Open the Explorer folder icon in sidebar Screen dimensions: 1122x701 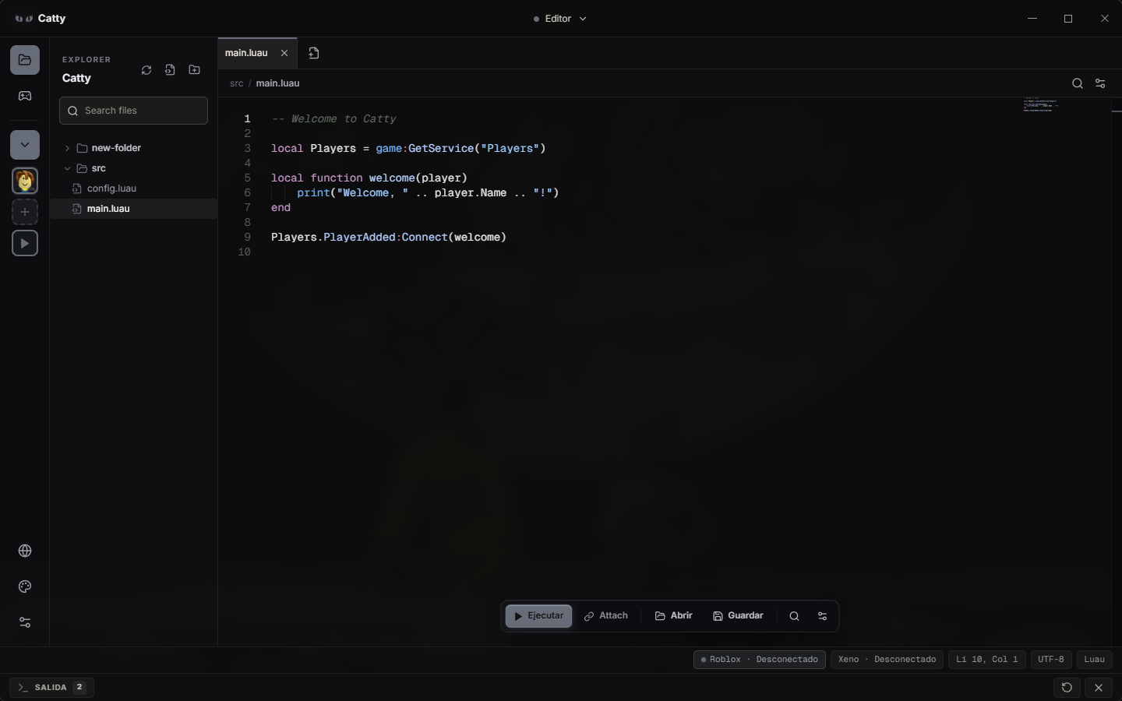25,60
